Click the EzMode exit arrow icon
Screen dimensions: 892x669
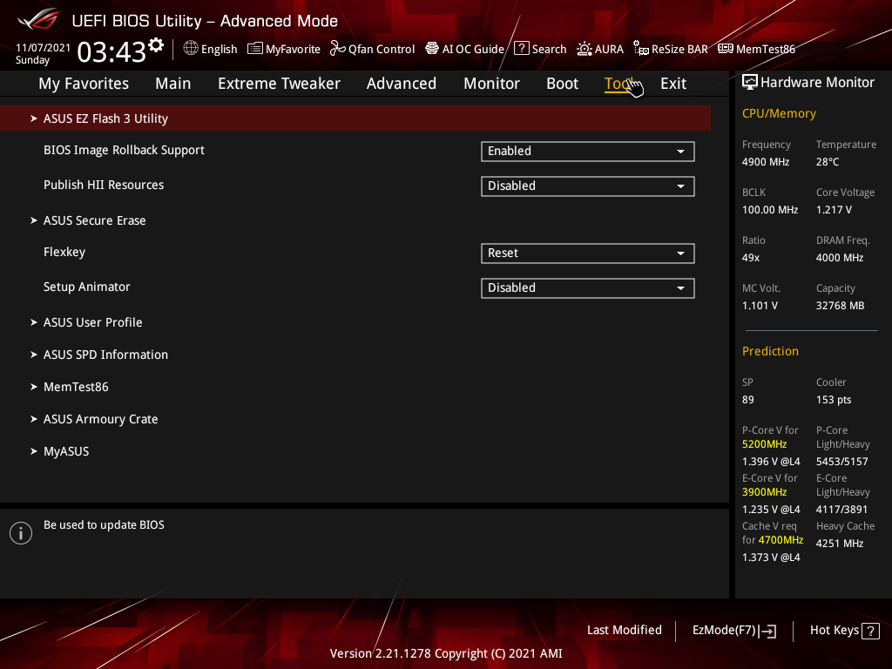pyautogui.click(x=767, y=631)
